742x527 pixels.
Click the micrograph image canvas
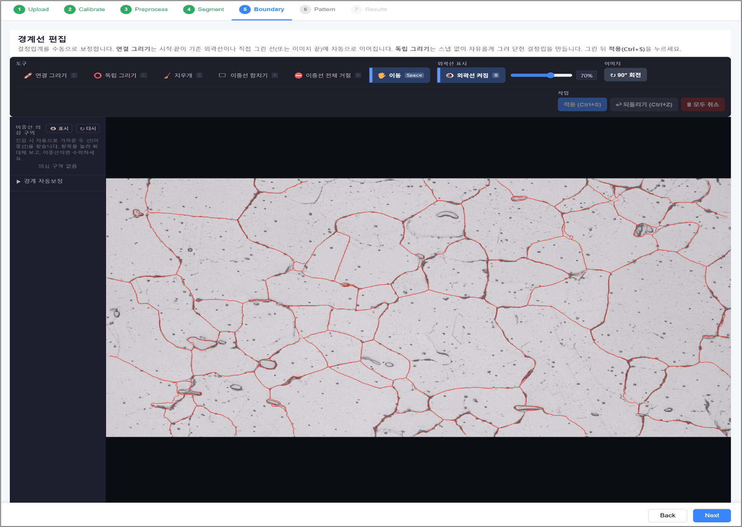click(x=418, y=308)
